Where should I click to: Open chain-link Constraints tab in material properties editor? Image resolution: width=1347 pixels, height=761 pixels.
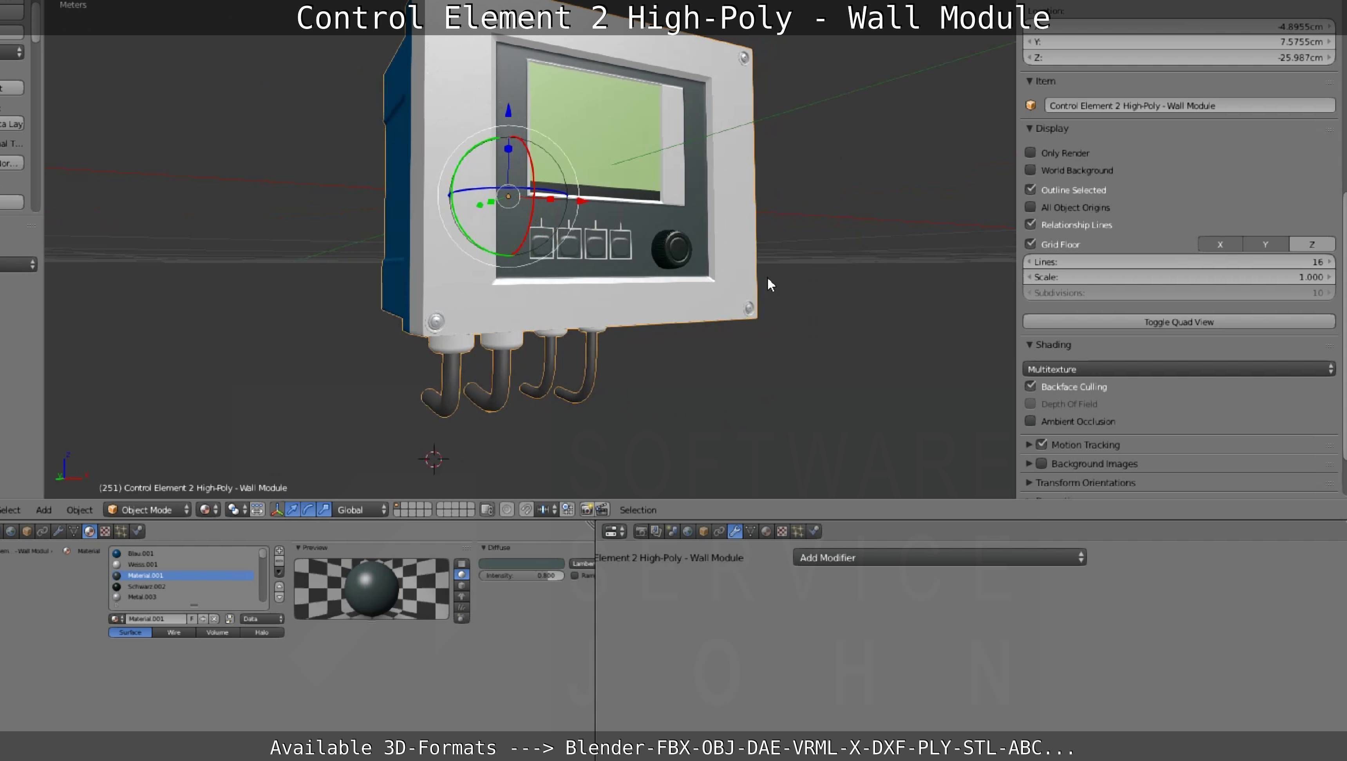click(42, 532)
